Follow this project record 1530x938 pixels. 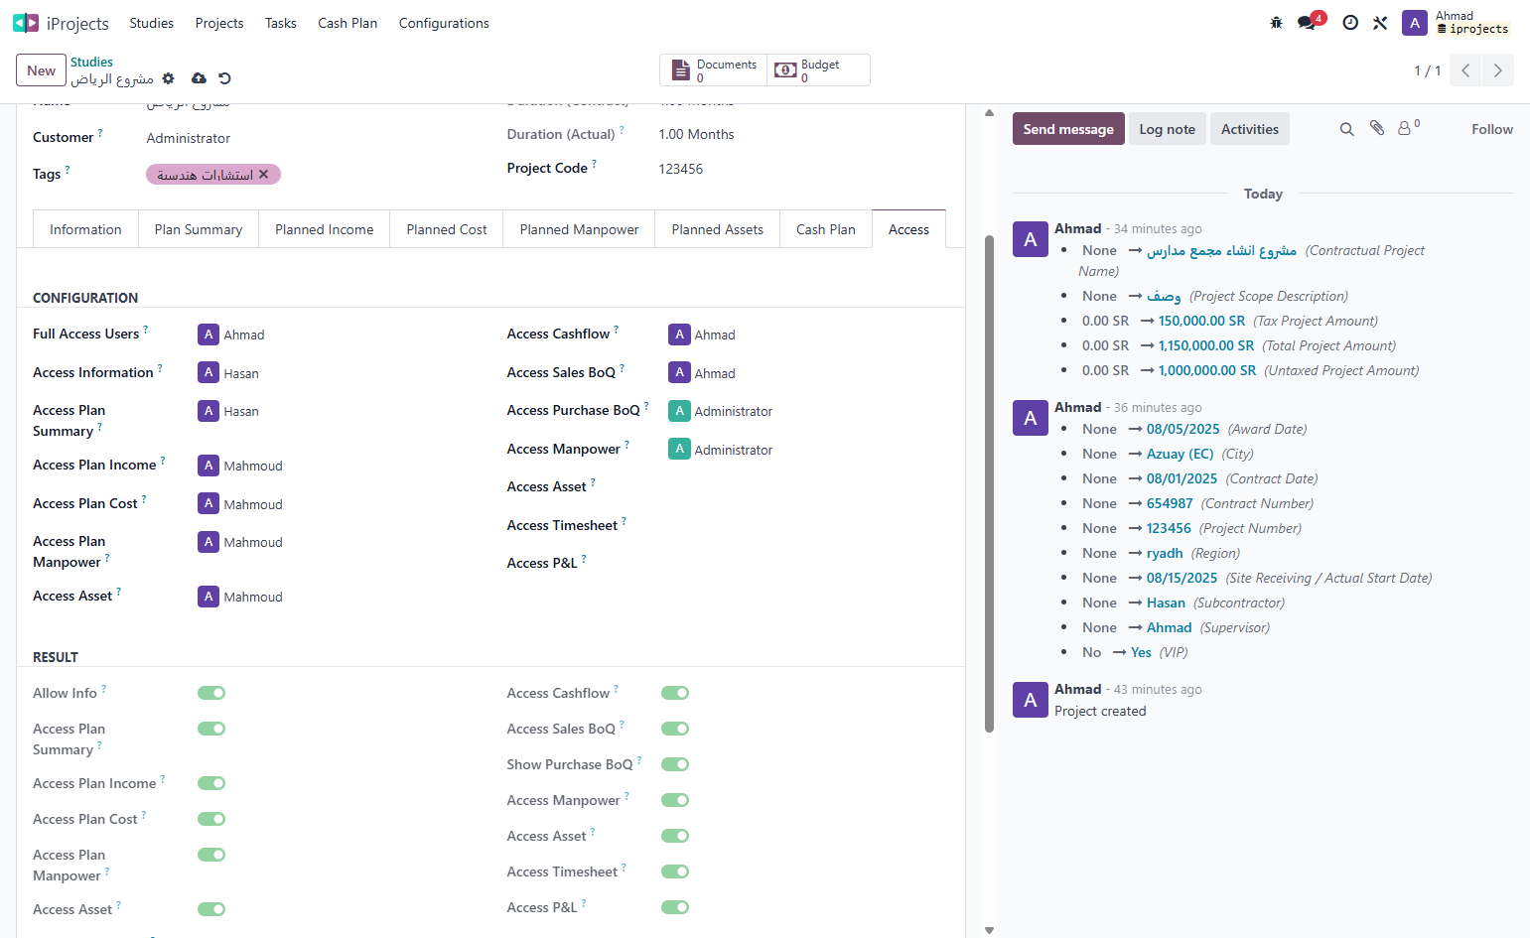(x=1491, y=129)
